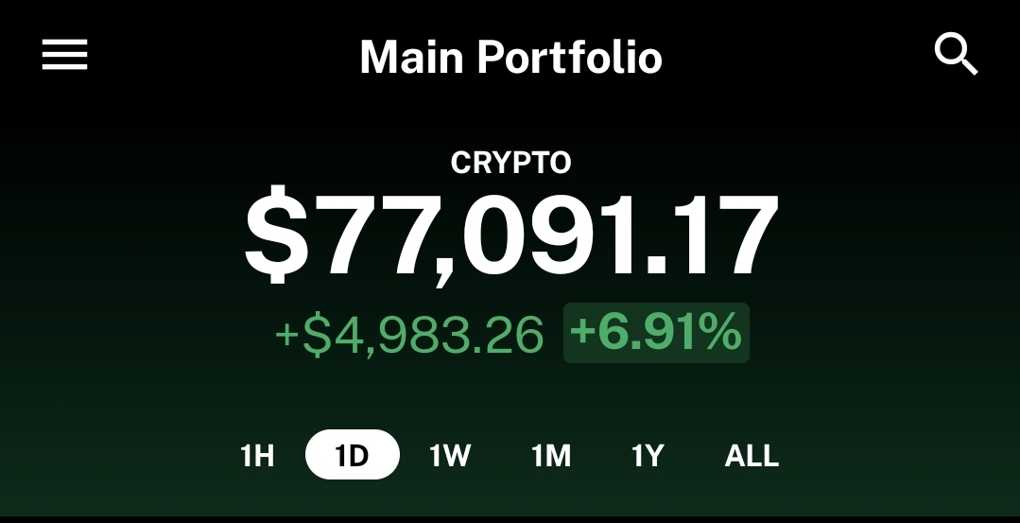Set the period to one year
The height and width of the screenshot is (523, 1020).
[x=648, y=455]
